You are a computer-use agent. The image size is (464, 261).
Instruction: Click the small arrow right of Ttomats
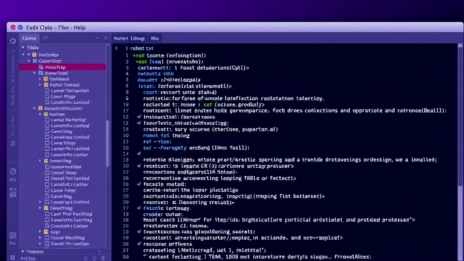[x=99, y=251]
